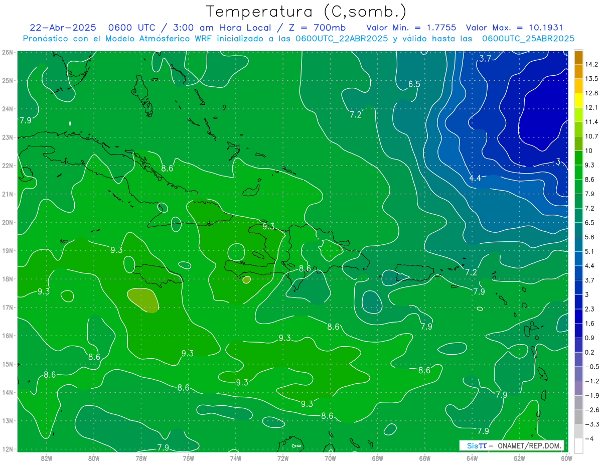Click the longitude axis label "66W"

tap(425, 458)
